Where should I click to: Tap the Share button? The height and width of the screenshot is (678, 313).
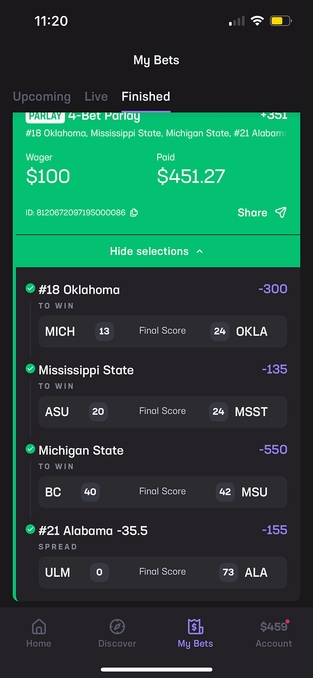click(262, 213)
